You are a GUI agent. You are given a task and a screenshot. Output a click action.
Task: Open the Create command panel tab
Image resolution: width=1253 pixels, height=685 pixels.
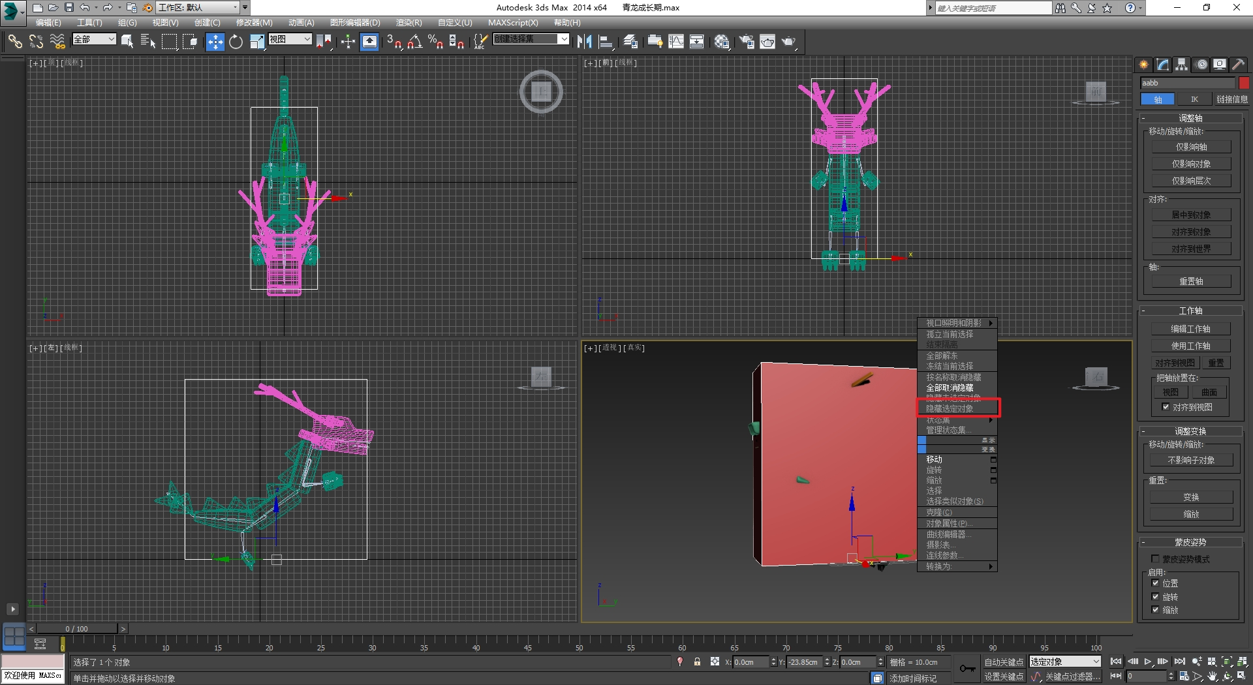1144,65
